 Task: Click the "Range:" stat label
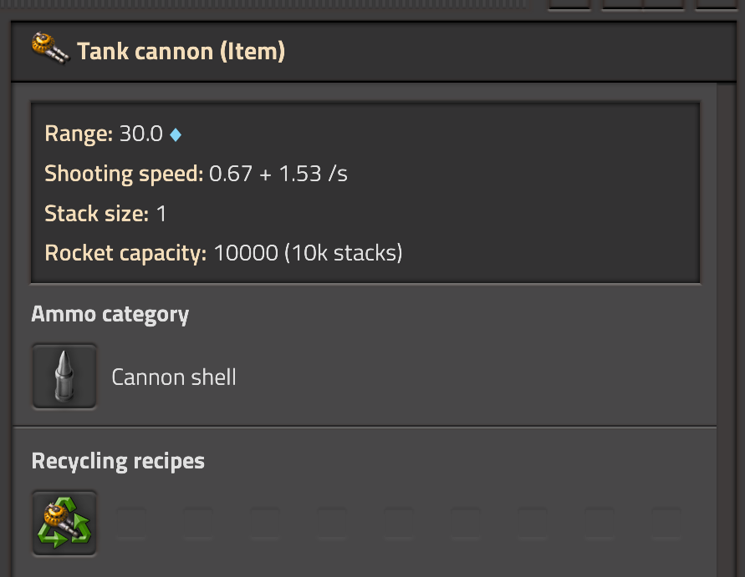[x=79, y=134]
